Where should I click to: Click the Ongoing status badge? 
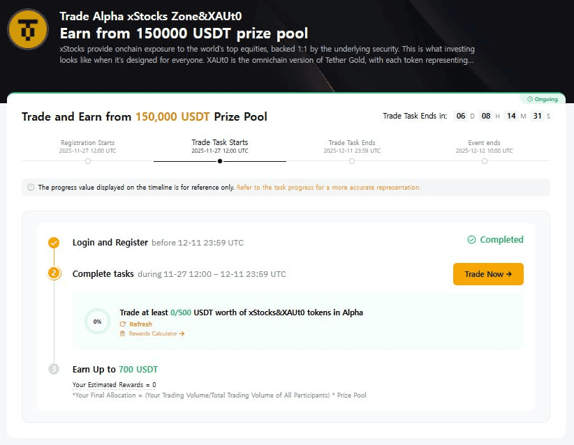[543, 99]
